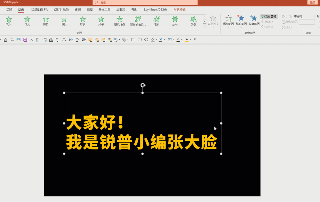Open the LvyhTools(0826) tab
This screenshot has width=320, height=202.
[155, 10]
